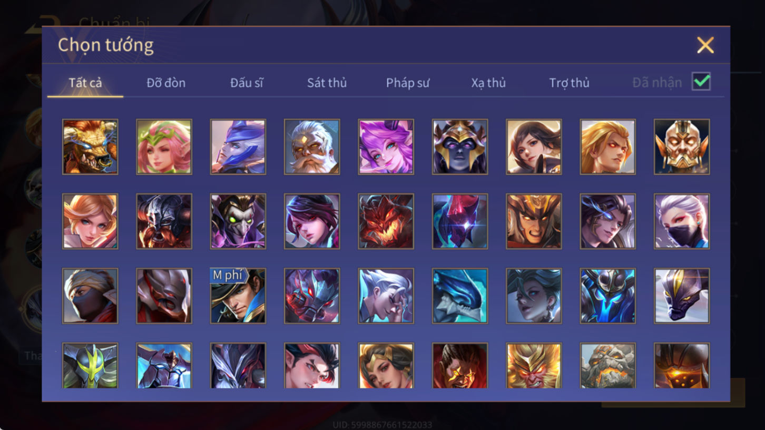Open the 'Đấu sĩ' tab
Image resolution: width=765 pixels, height=430 pixels.
tap(247, 83)
